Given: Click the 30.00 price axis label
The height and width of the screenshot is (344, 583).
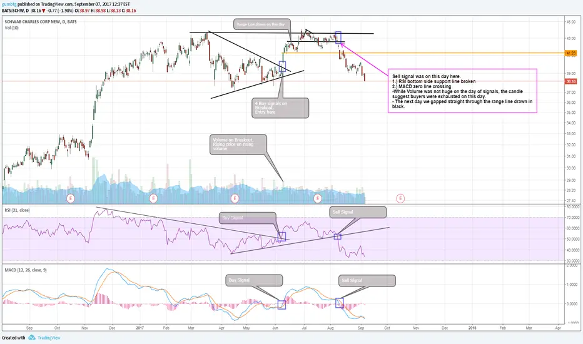Looking at the screenshot, I should click(x=570, y=168).
